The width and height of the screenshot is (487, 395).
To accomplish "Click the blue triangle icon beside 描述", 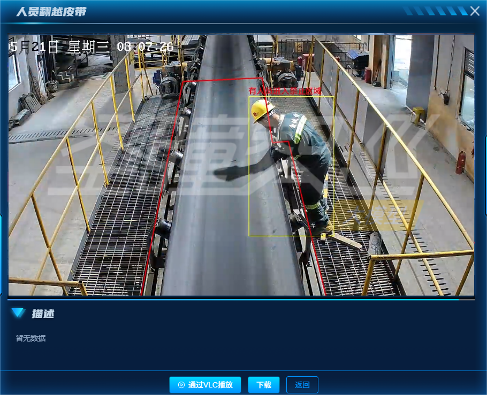I will pos(18,313).
